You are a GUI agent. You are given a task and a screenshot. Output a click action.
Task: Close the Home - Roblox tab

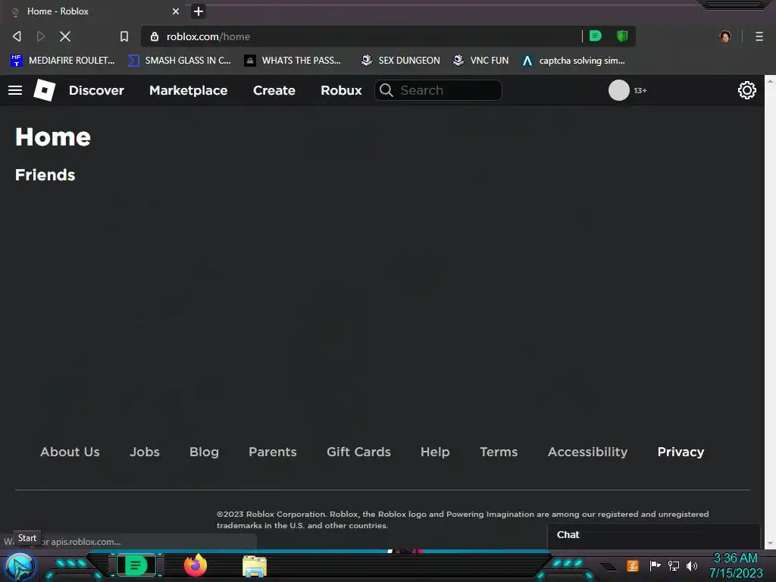(176, 11)
